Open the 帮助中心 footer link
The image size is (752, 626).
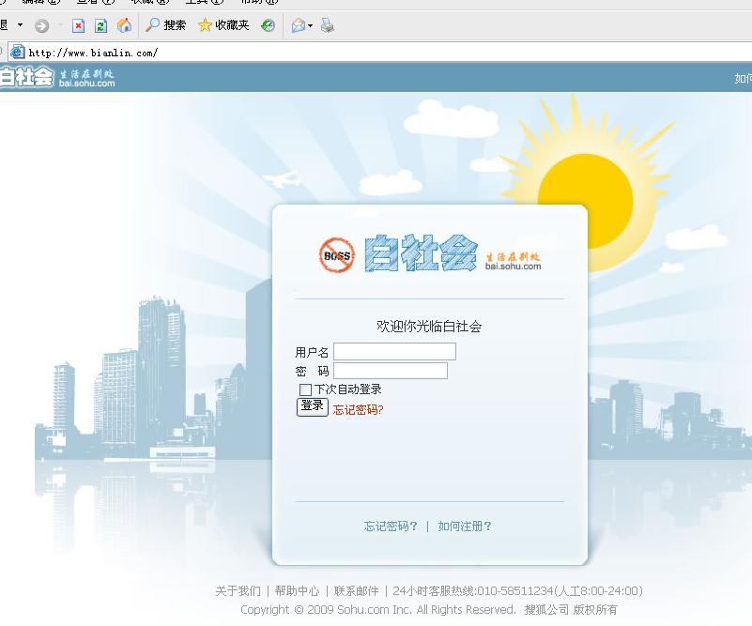coord(297,591)
